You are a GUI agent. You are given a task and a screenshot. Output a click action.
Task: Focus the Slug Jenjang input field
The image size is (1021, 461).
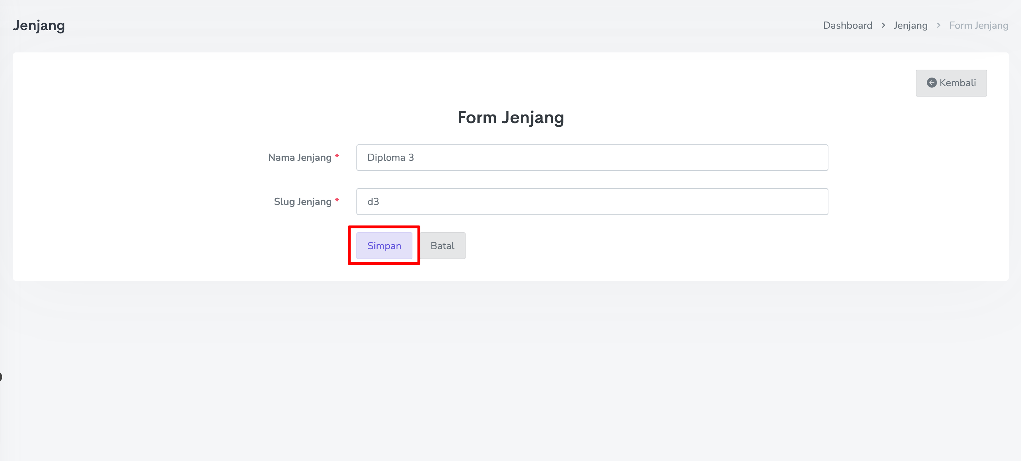592,201
